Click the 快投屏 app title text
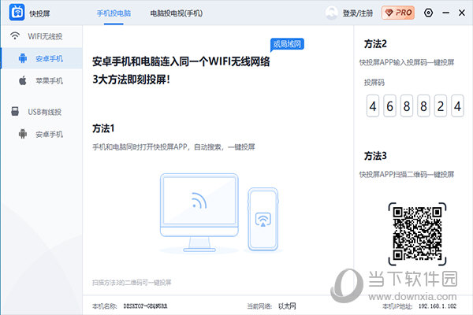This screenshot has height=315, width=473. [39, 14]
